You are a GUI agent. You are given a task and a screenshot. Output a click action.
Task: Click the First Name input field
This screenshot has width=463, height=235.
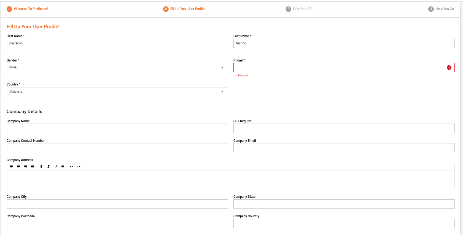(x=117, y=43)
